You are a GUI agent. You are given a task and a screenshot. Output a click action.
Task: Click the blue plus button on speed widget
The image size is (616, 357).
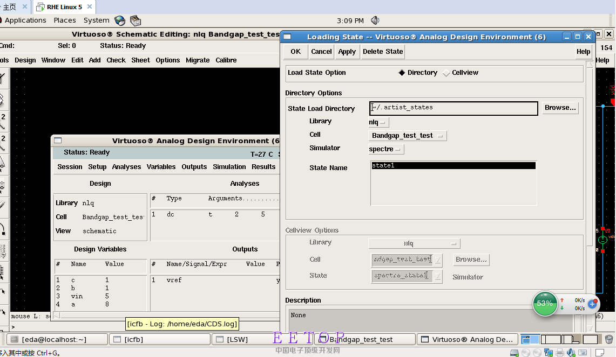tap(592, 304)
